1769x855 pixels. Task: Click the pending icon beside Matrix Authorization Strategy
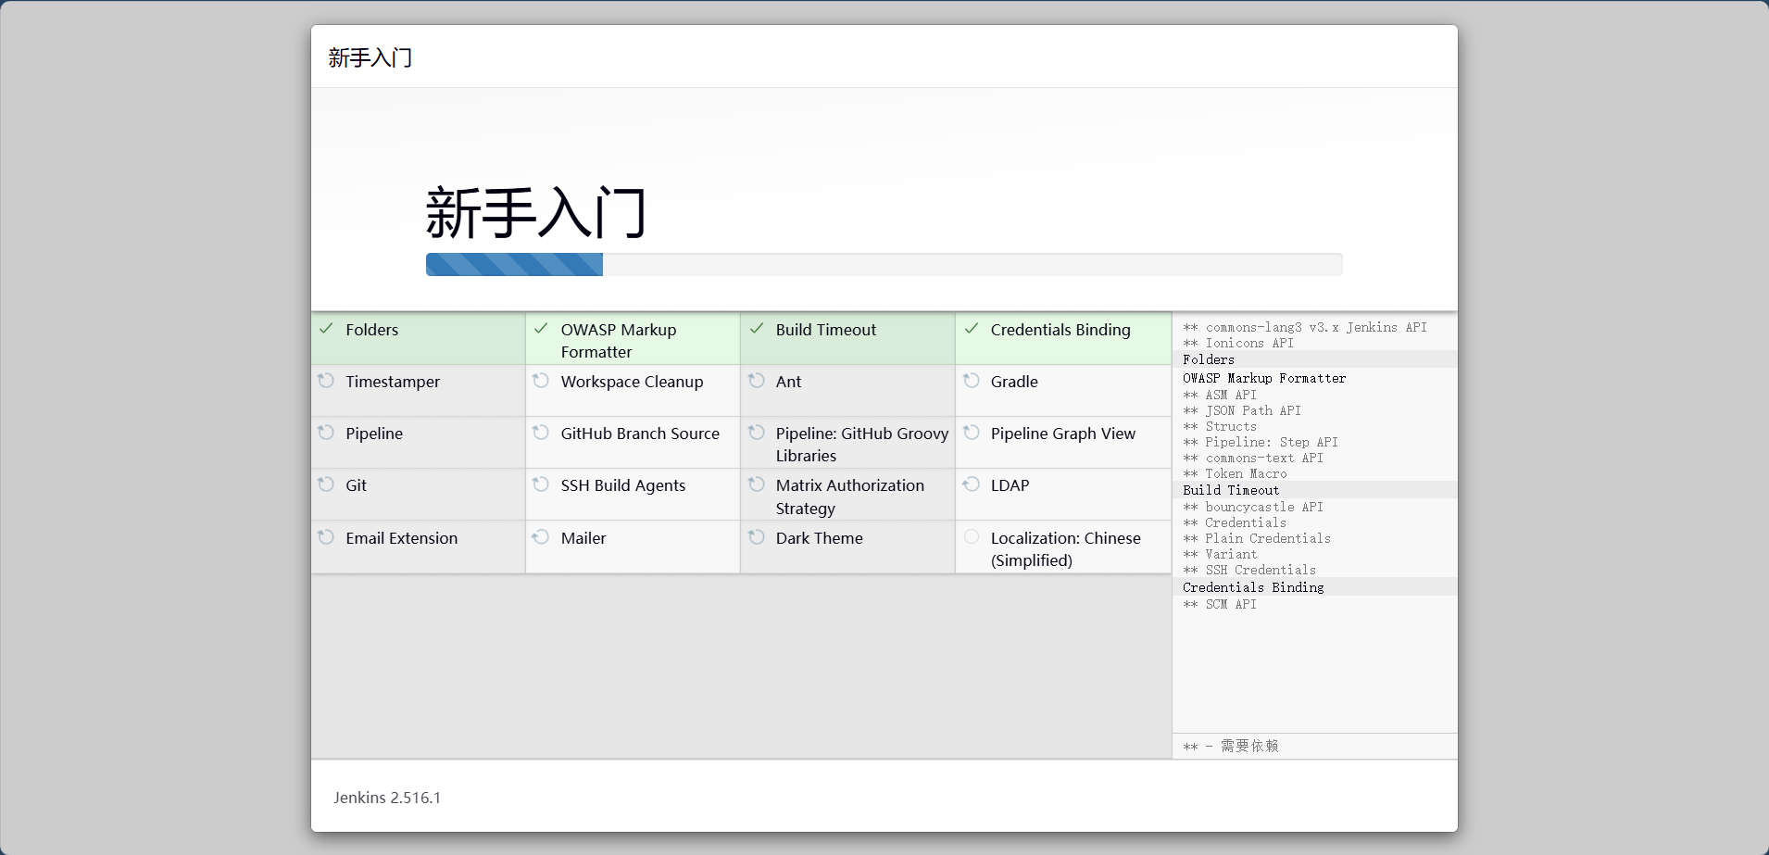(x=757, y=484)
